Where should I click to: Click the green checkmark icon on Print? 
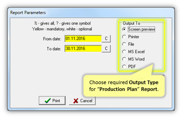click(48, 101)
